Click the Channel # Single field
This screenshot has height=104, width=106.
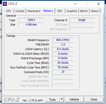pos(82,20)
